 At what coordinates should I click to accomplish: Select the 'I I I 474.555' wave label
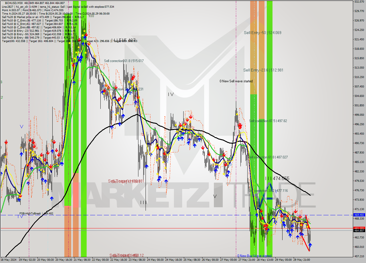[277, 178]
